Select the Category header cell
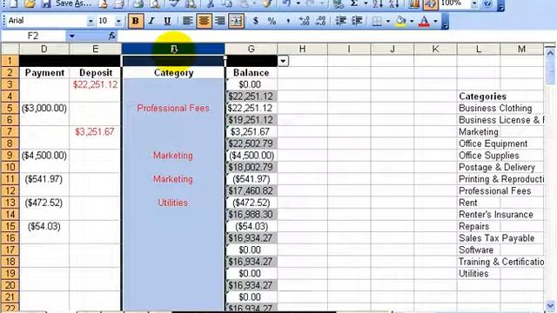 [173, 73]
